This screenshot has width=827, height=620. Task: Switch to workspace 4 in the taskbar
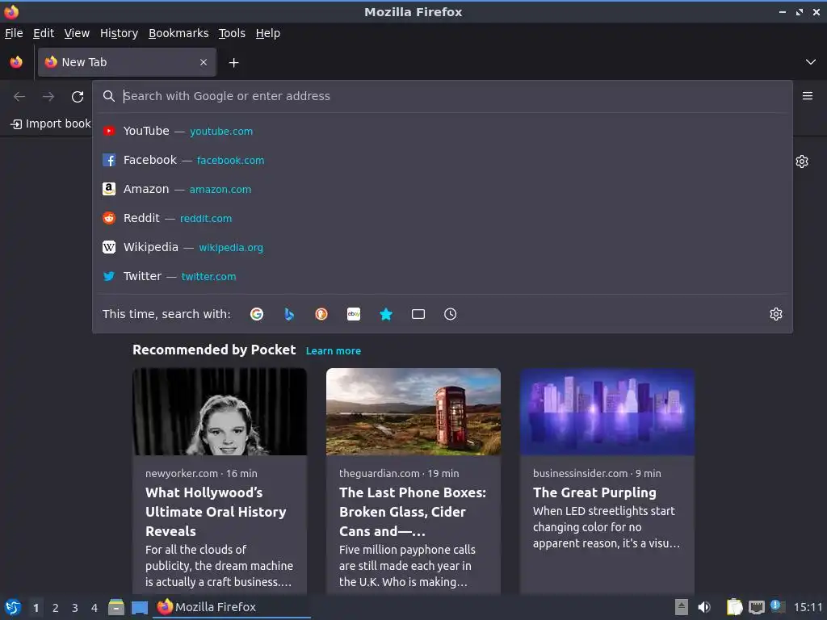point(94,608)
